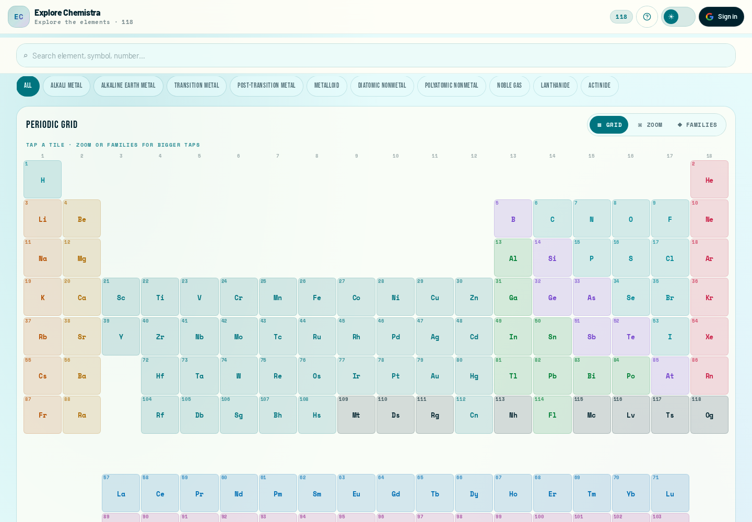Select the Lutetium Lu tile
752x522 pixels.
[x=670, y=493]
